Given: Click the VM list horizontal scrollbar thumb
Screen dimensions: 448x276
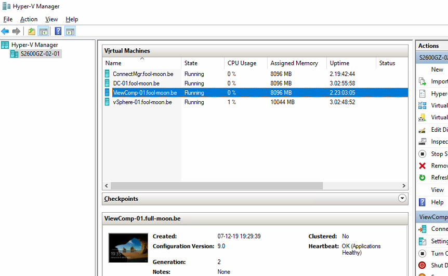Looking at the screenshot, I should (217, 186).
